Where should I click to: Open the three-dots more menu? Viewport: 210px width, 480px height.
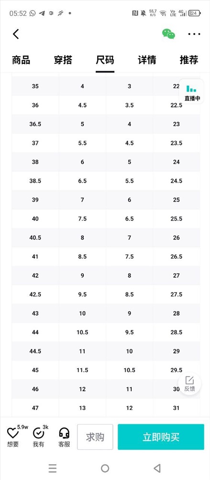(194, 34)
